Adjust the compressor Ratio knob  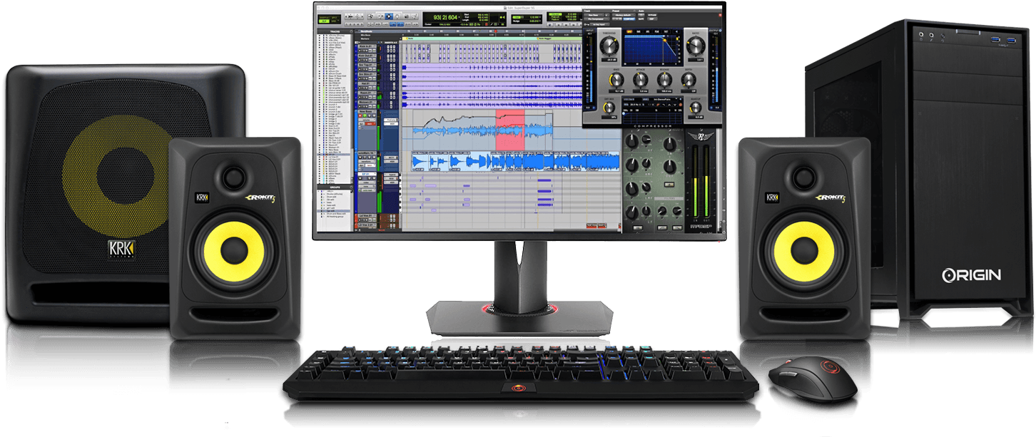696,45
